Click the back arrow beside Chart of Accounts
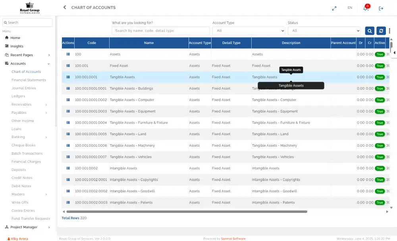Image resolution: width=397 pixels, height=241 pixels. coord(65,8)
